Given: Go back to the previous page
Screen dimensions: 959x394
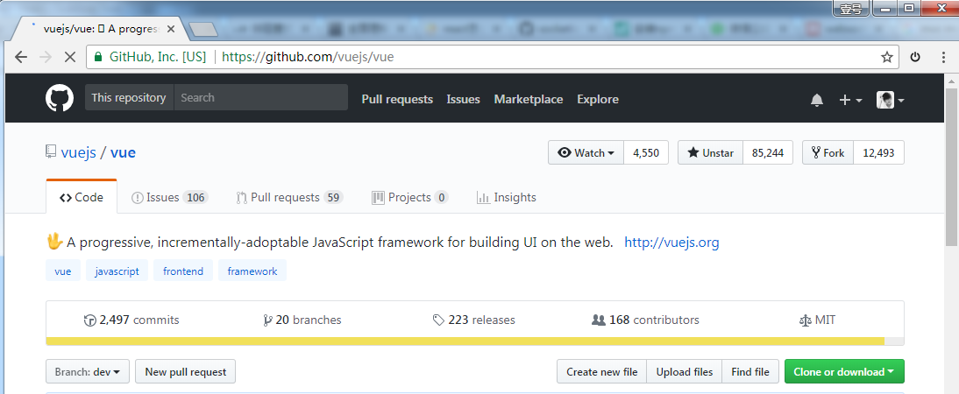Looking at the screenshot, I should (x=21, y=57).
